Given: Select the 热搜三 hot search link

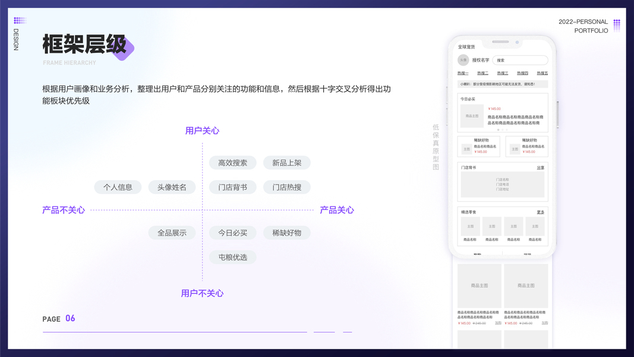Looking at the screenshot, I should tap(503, 73).
